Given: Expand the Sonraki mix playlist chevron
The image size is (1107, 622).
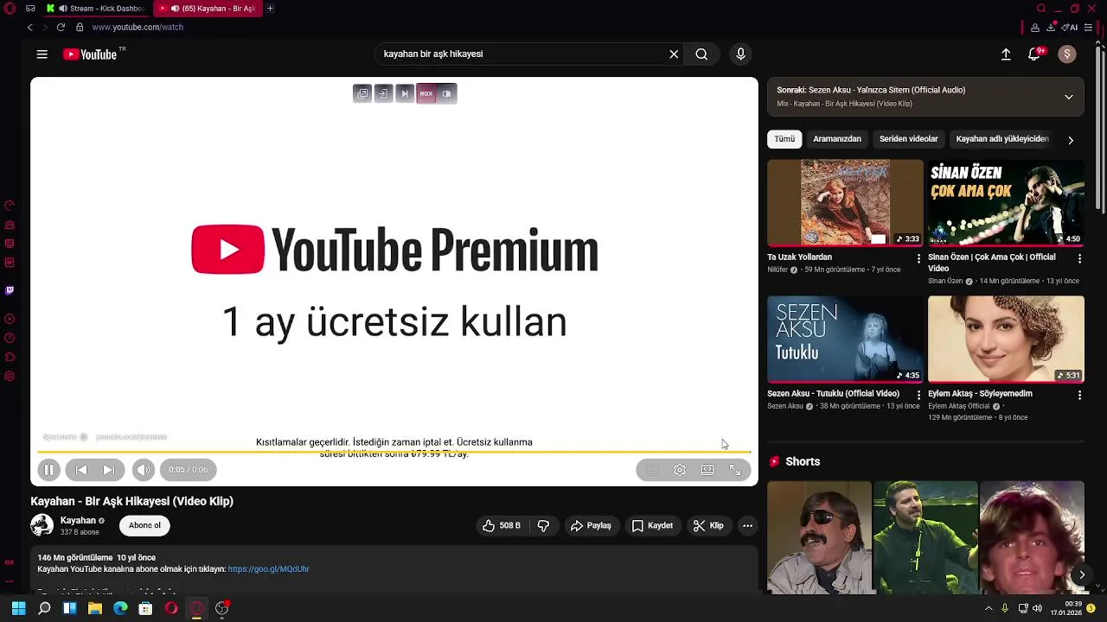Looking at the screenshot, I should (x=1069, y=97).
